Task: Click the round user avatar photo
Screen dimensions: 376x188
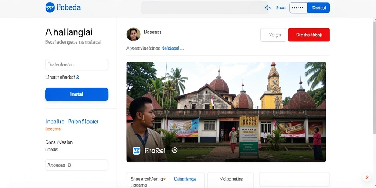Action: tap(133, 34)
